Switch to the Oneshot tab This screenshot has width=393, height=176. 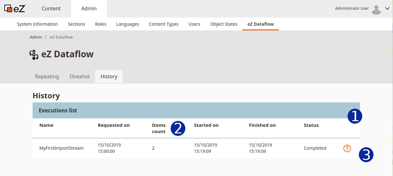click(80, 76)
